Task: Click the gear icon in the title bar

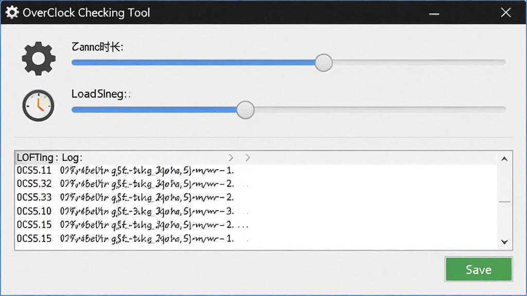Action: pos(12,12)
